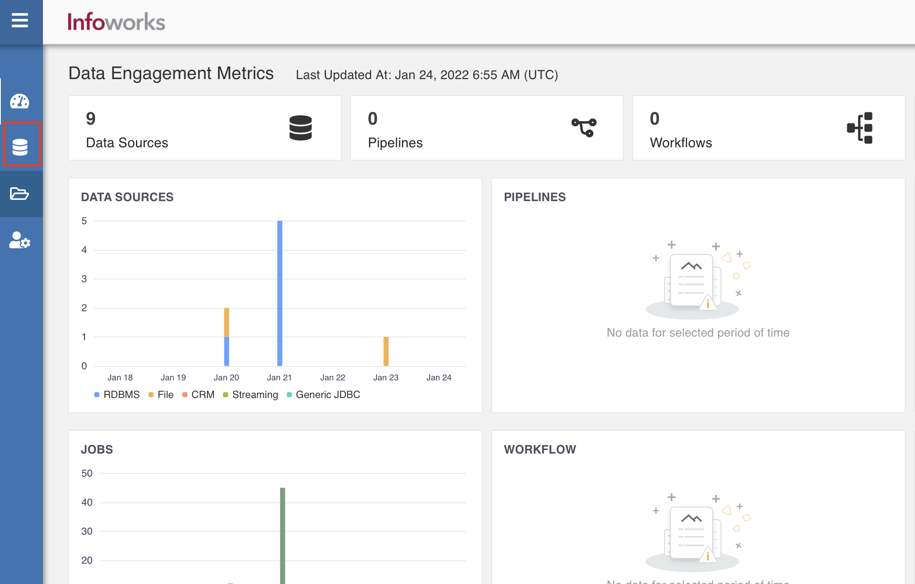
Task: Open the 0 Pipelines summary card
Action: pos(487,128)
